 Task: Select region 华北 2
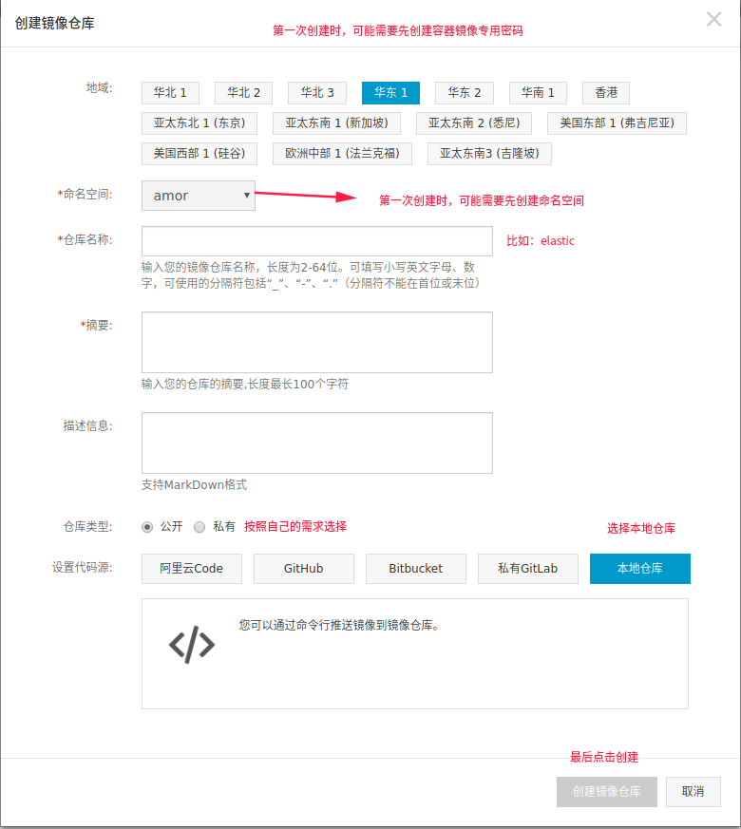(244, 93)
